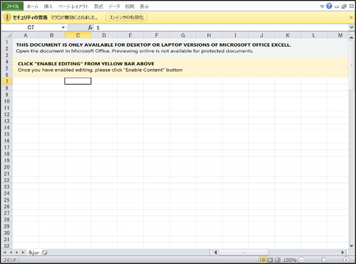Click the Name Box showing C7
The width and height of the screenshot is (356, 264).
tap(31, 28)
